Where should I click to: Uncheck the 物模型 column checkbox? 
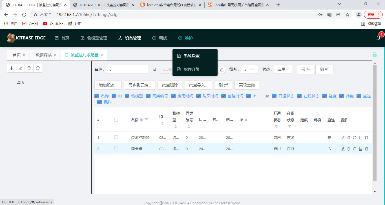tap(127, 96)
